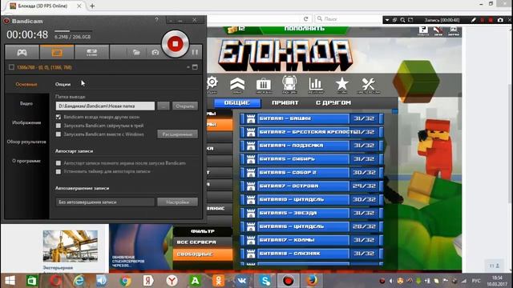Join server БИТВА#2 – БРЕСТСКАЯ КРЕПОСТЬ

(x=312, y=132)
